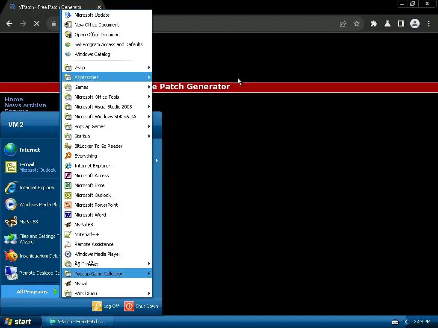This screenshot has width=438, height=328.
Task: Launch Microsoft PowerPoint
Action: [x=107, y=205]
